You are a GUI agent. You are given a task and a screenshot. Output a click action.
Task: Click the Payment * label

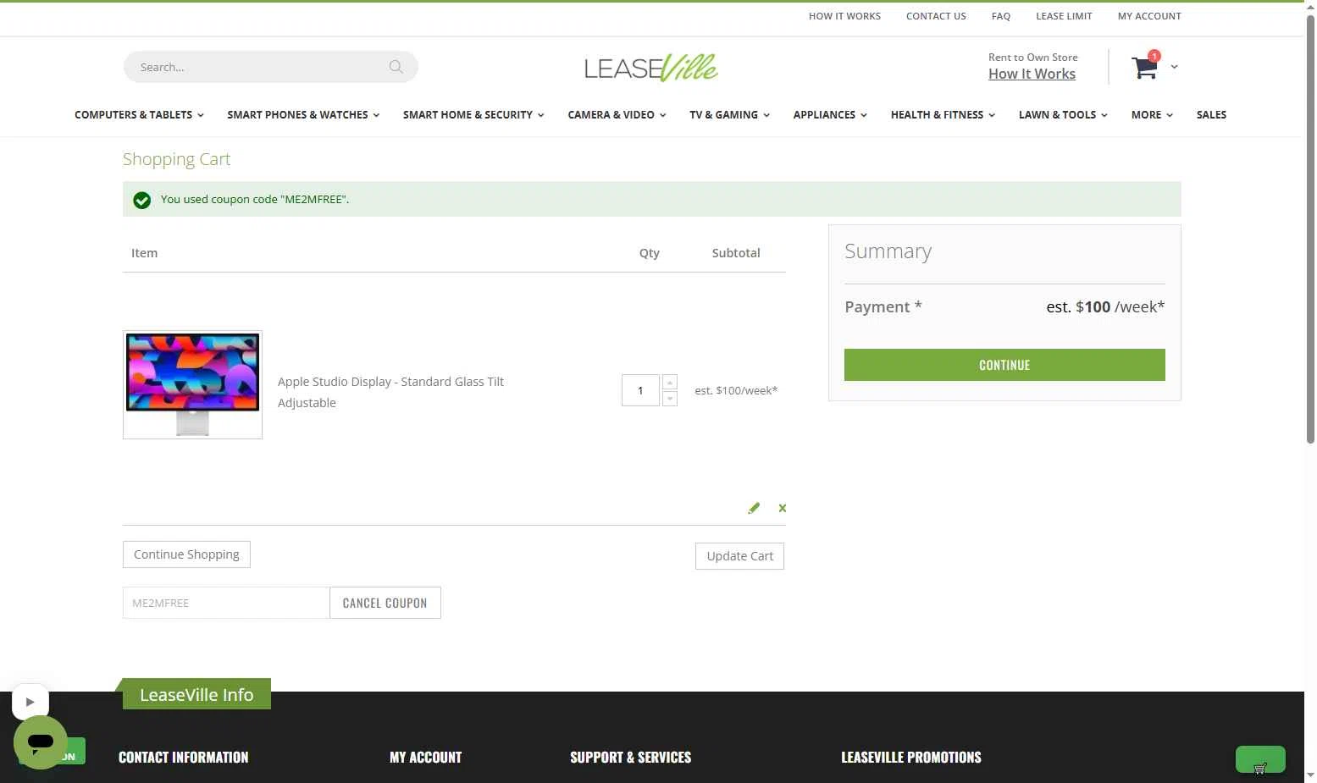[x=883, y=306]
